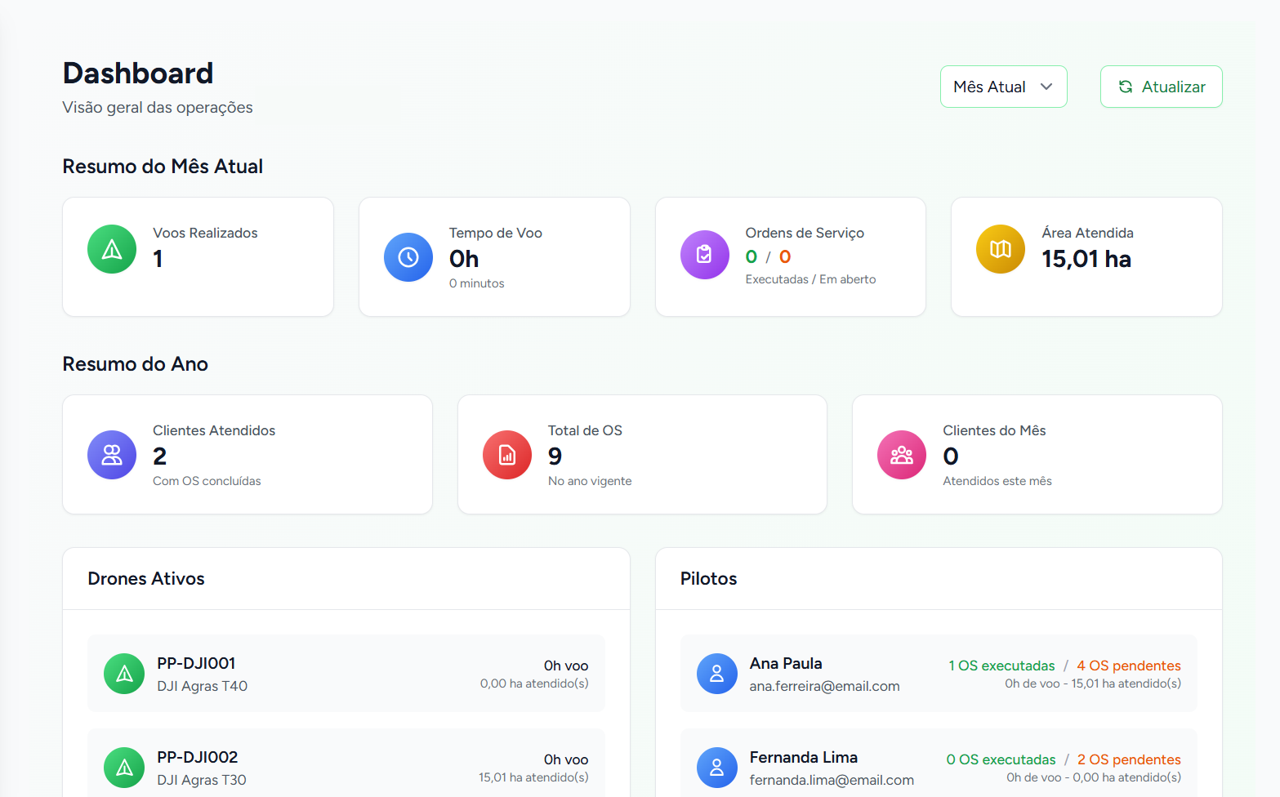
Task: Click the chevron arrow in Mês Atual selector
Action: (1046, 87)
